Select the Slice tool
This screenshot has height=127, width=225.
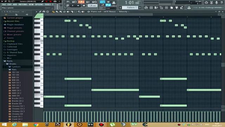(72, 12)
